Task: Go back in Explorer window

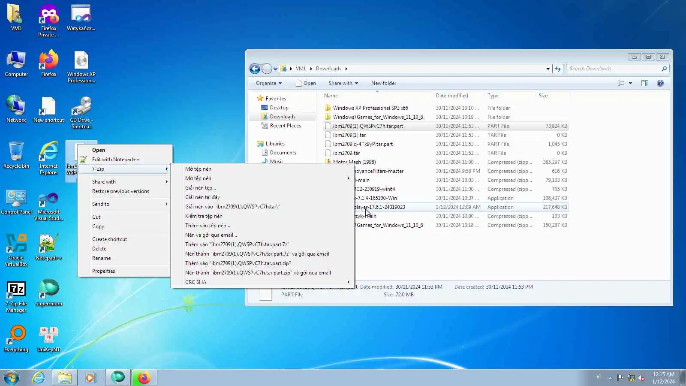Action: pyautogui.click(x=255, y=69)
